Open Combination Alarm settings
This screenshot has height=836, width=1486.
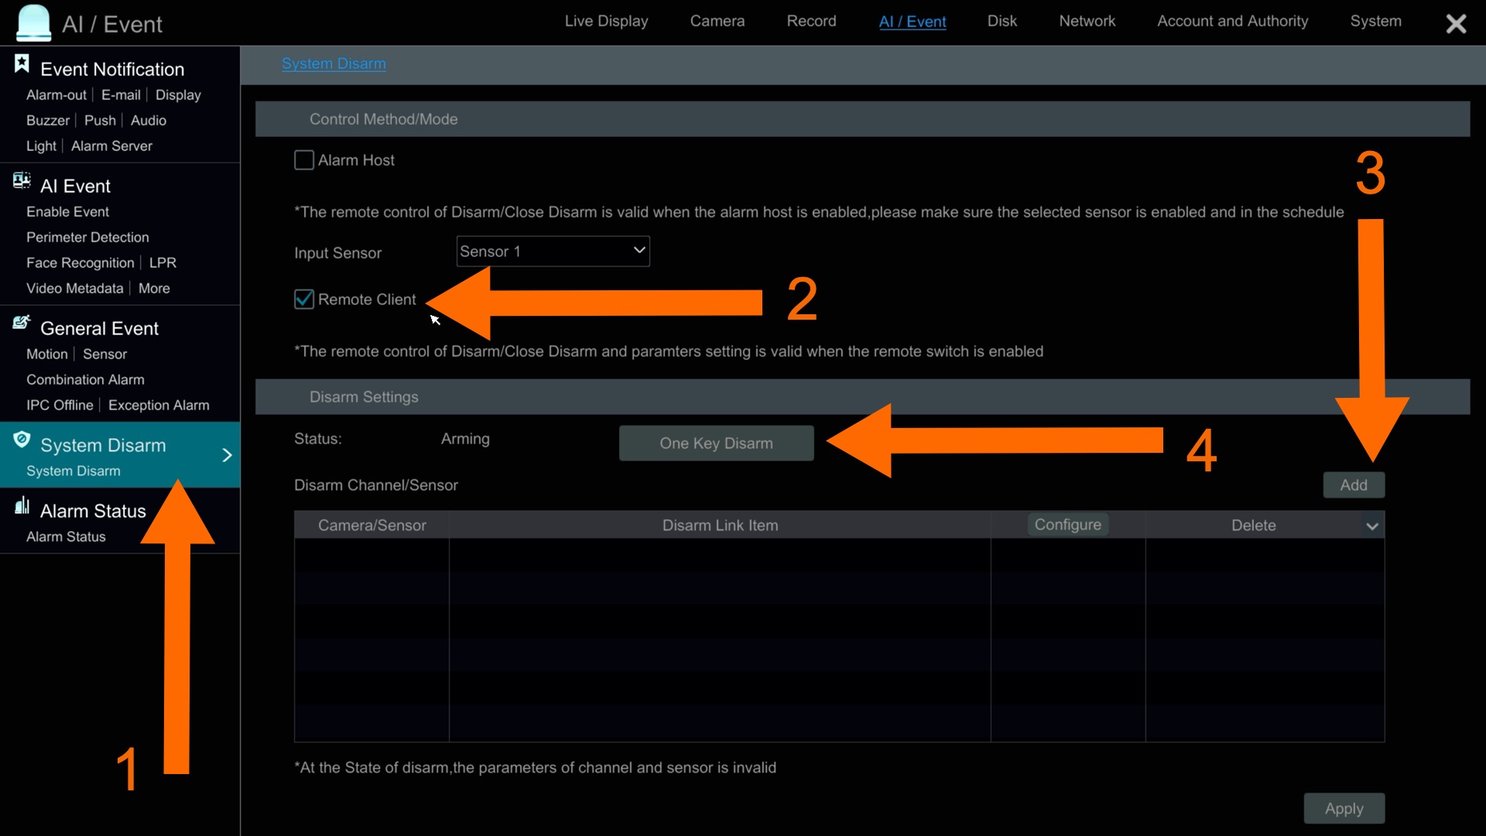[x=85, y=380]
